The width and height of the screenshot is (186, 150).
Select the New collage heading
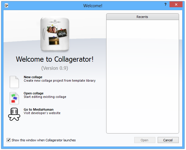coord(33,77)
